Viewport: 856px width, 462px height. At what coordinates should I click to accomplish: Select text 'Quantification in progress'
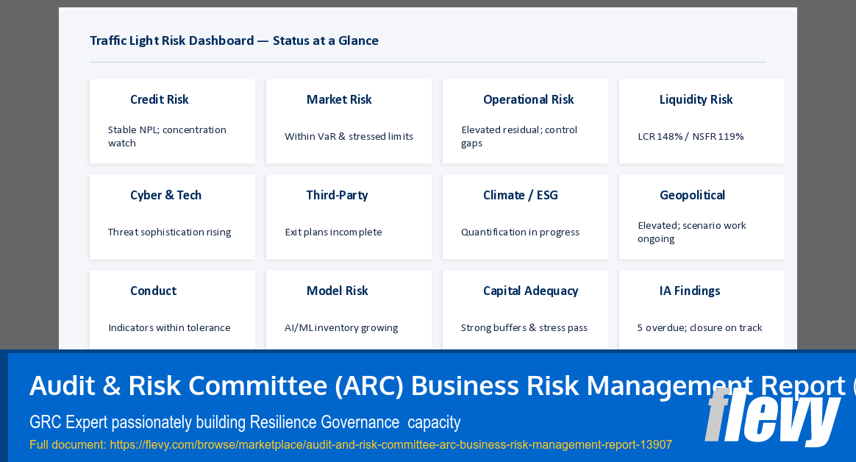click(520, 232)
